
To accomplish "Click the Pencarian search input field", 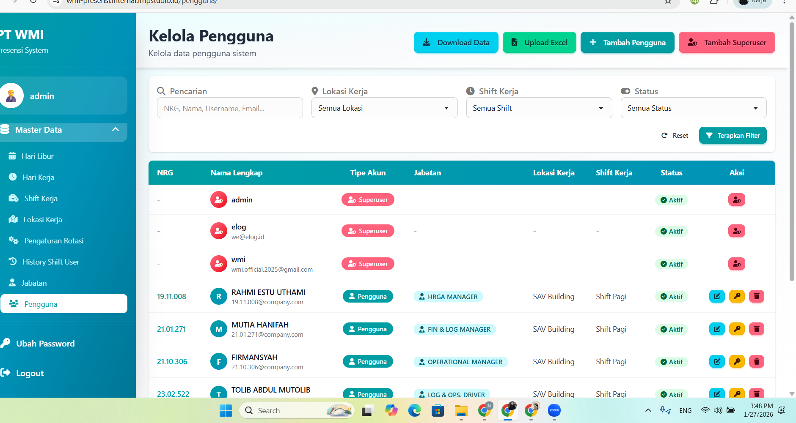I will point(230,108).
